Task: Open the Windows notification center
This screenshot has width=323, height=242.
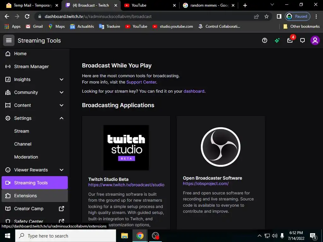Action: pyautogui.click(x=313, y=236)
